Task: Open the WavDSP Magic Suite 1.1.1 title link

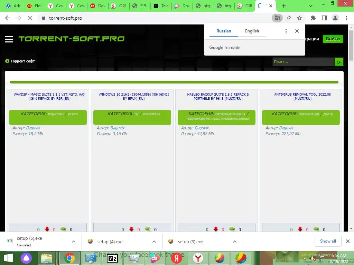Action: coord(49,97)
